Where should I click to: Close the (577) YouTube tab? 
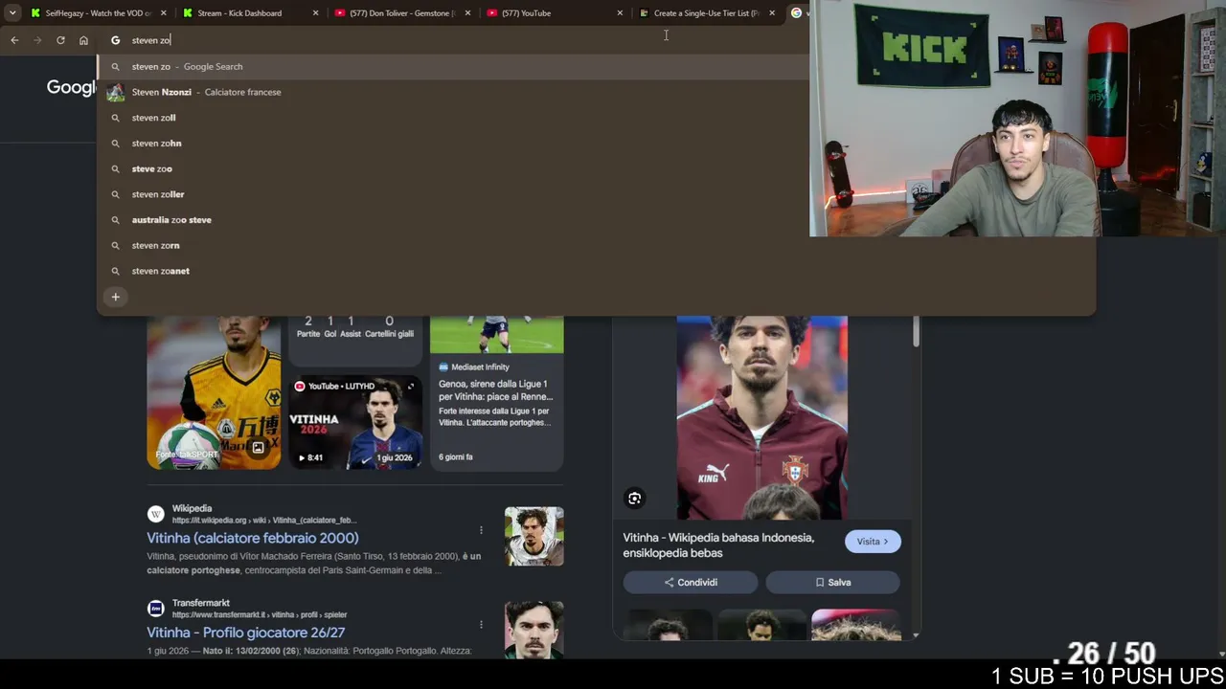coord(620,13)
